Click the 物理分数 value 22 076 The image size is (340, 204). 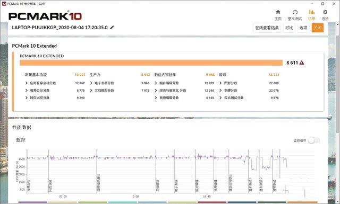274,91
